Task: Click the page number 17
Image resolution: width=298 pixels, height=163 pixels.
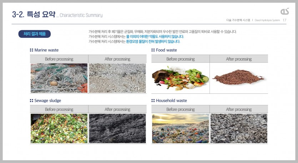Action: pos(284,20)
